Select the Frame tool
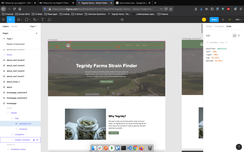The image size is (244, 152). pyautogui.click(x=19, y=20)
